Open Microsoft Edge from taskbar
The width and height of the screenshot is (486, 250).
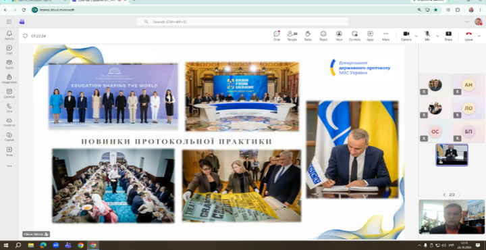point(43,245)
